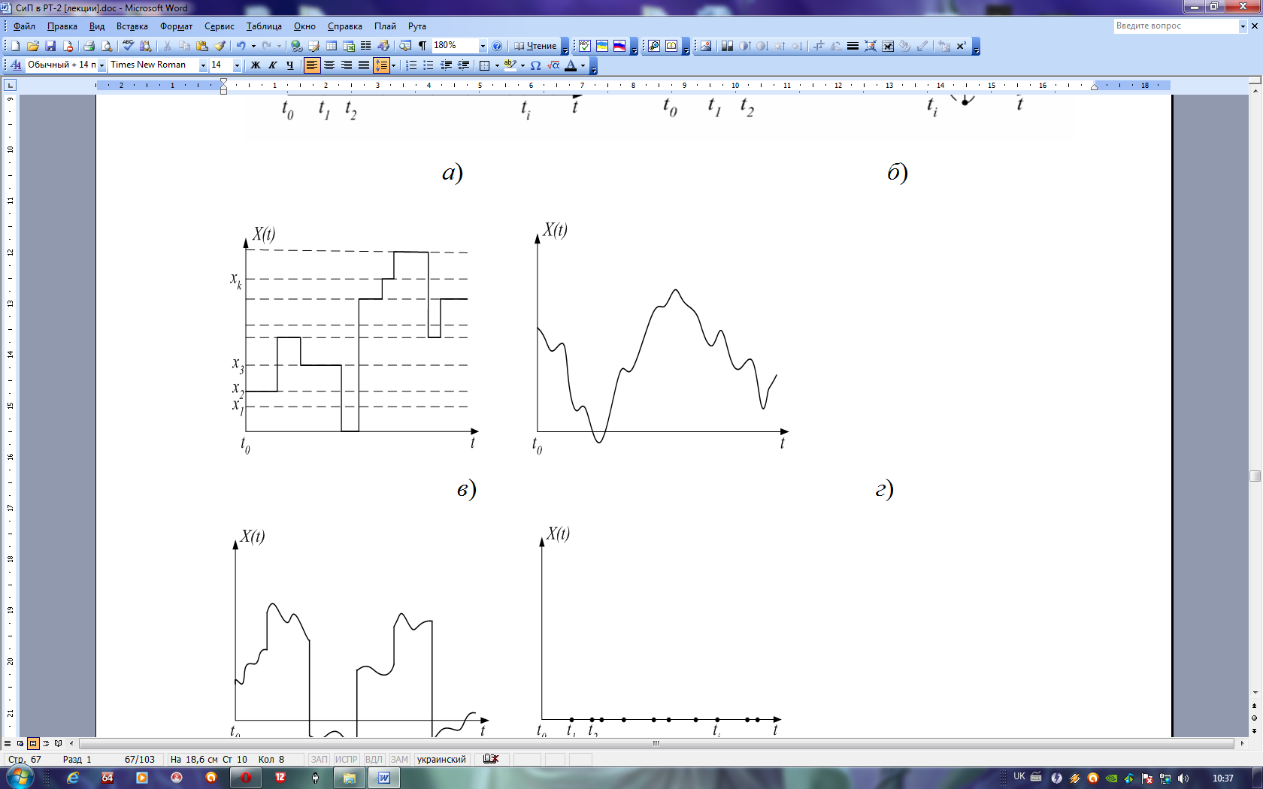This screenshot has width=1263, height=789.
Task: Open line style options
Action: (853, 46)
